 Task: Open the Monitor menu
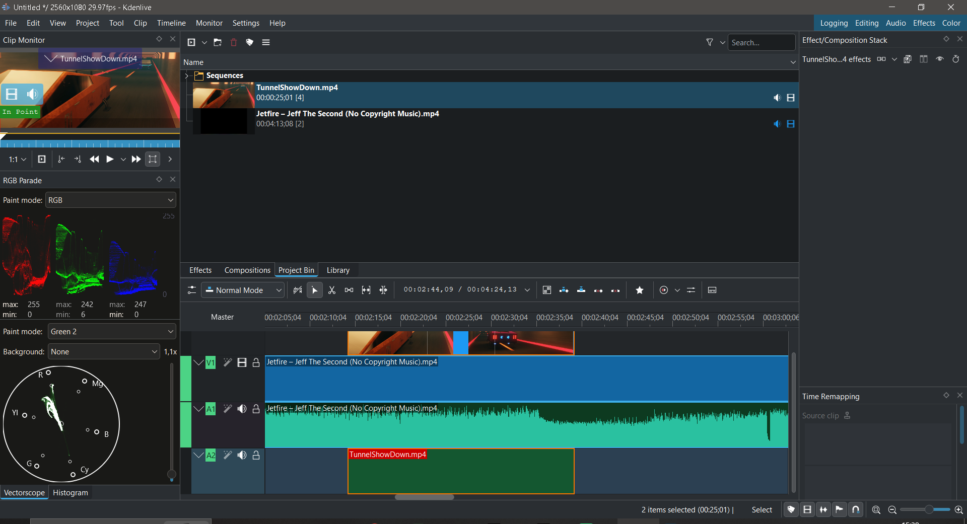(209, 23)
